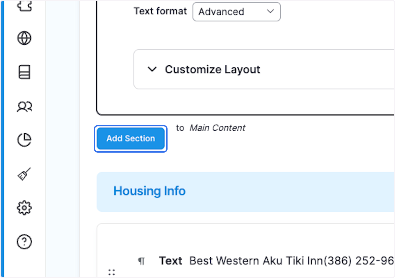Screen dimensions: 395x278
Task: Grab the drag handle below the paragraph
Action: [x=112, y=272]
